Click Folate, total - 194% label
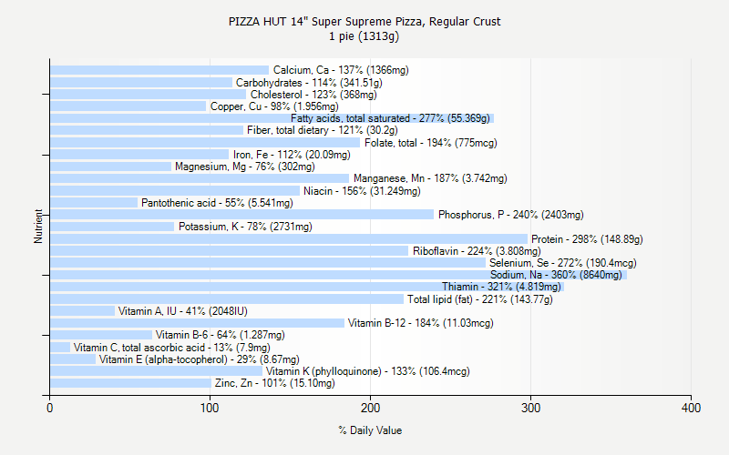The image size is (729, 455). point(430,143)
